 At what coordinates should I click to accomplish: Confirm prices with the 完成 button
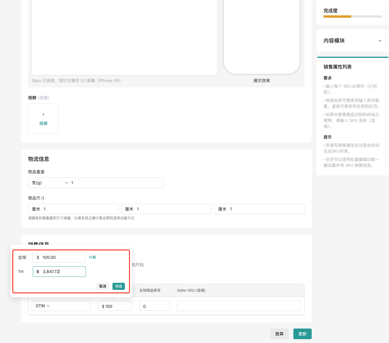tap(118, 286)
